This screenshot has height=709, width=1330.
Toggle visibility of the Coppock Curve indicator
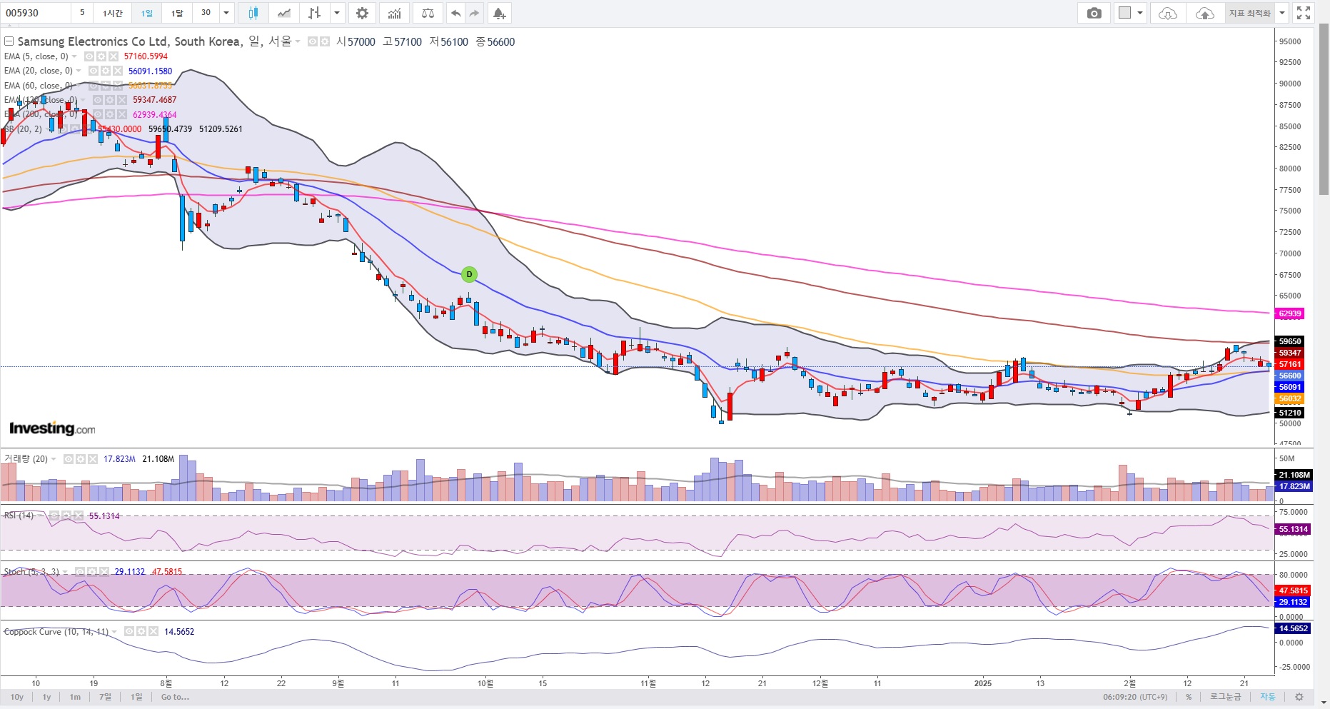click(x=129, y=632)
